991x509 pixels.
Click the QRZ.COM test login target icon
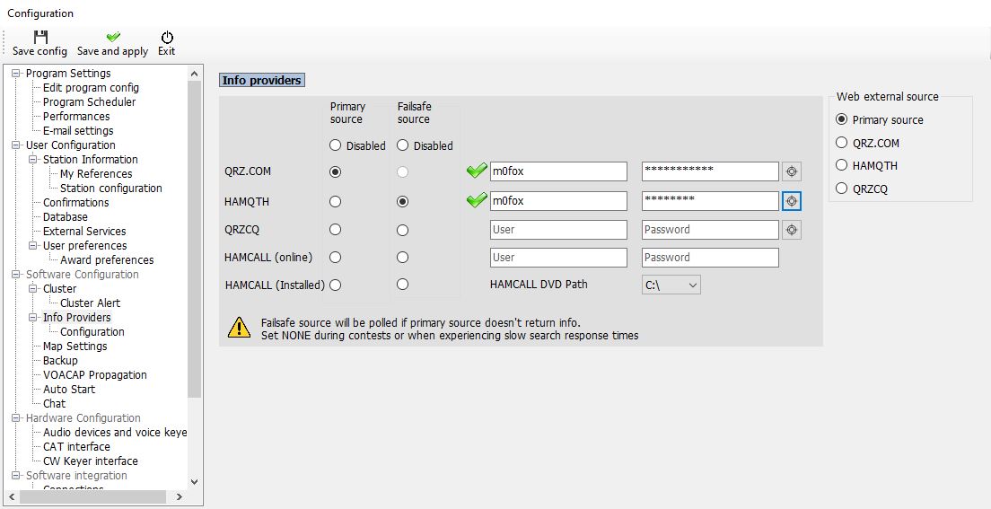(792, 171)
